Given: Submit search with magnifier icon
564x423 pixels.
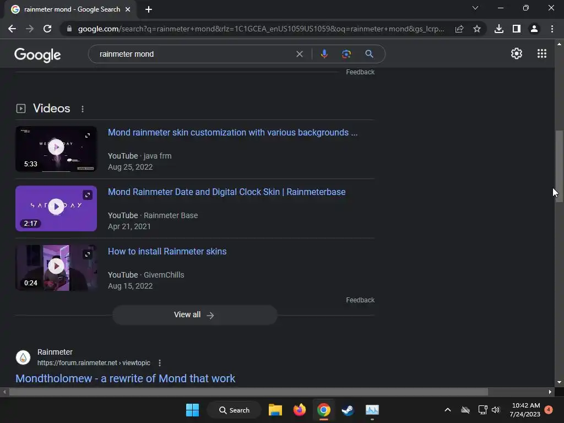Looking at the screenshot, I should coord(369,54).
